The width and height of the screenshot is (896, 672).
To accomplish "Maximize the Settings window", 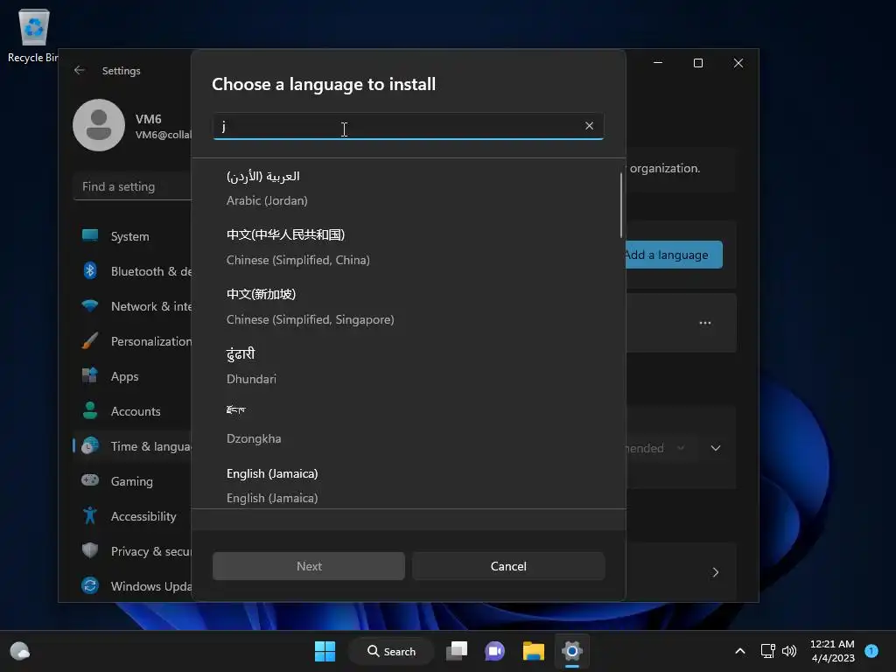I will tap(697, 63).
